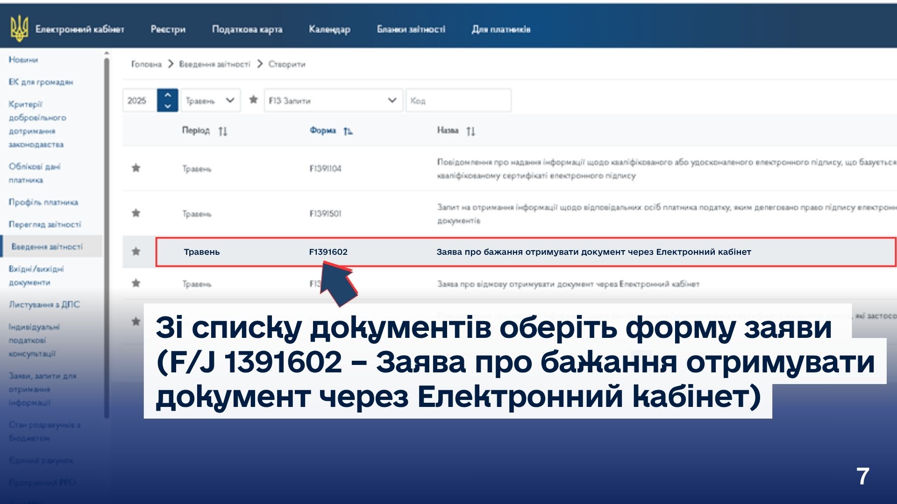Open Бланки звітності menu

pos(411,29)
